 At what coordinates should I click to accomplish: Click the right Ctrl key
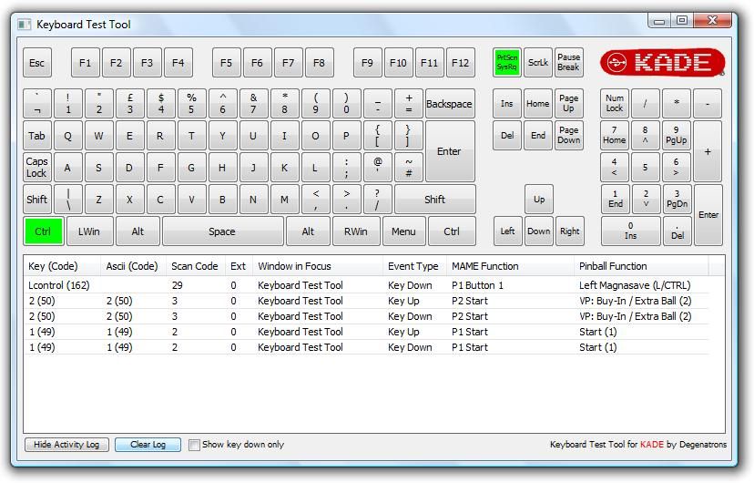point(452,231)
